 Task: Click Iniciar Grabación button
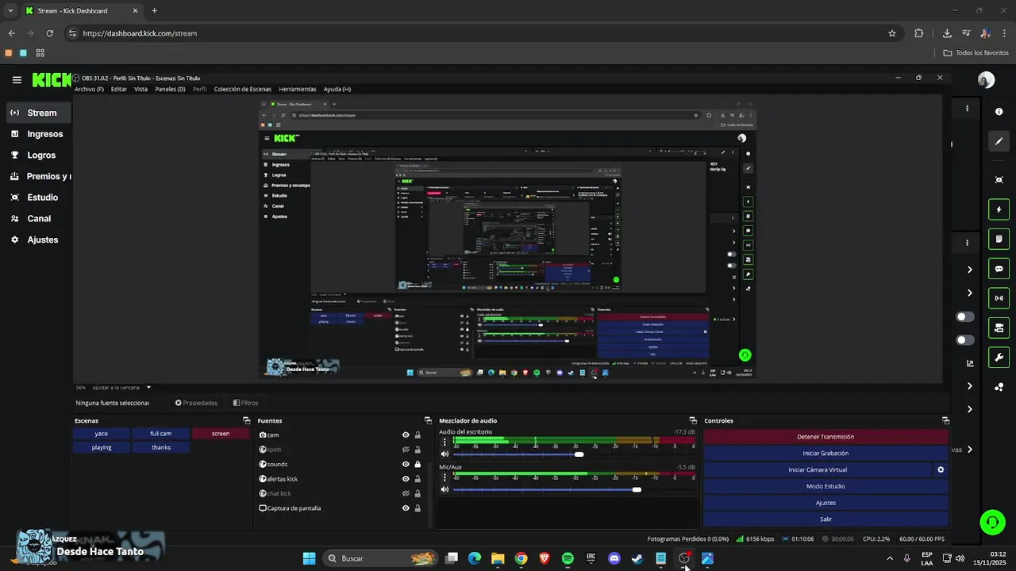coord(825,454)
